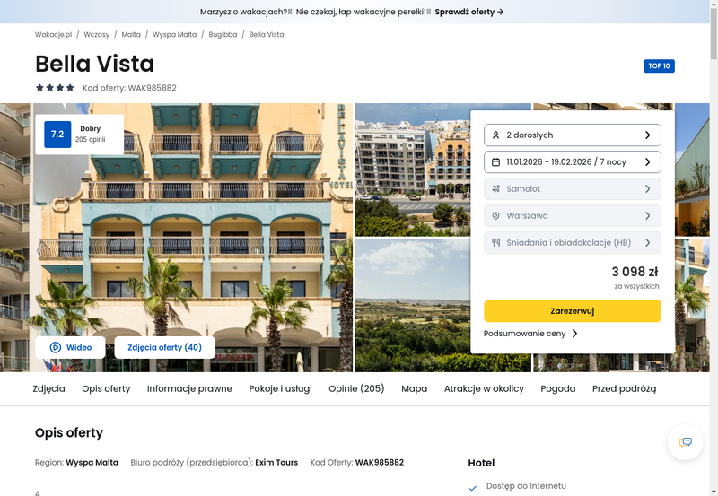Open Zdjęcia oferty (40) gallery

click(x=164, y=347)
